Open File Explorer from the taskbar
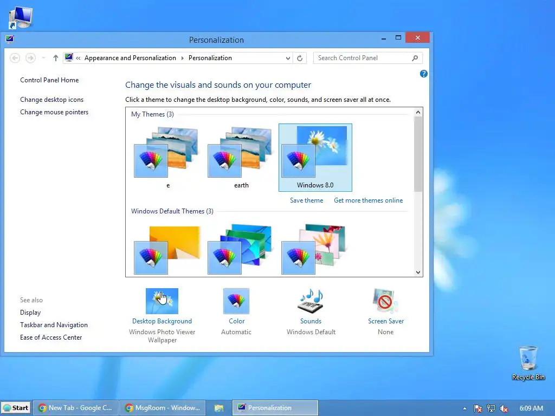 point(219,408)
